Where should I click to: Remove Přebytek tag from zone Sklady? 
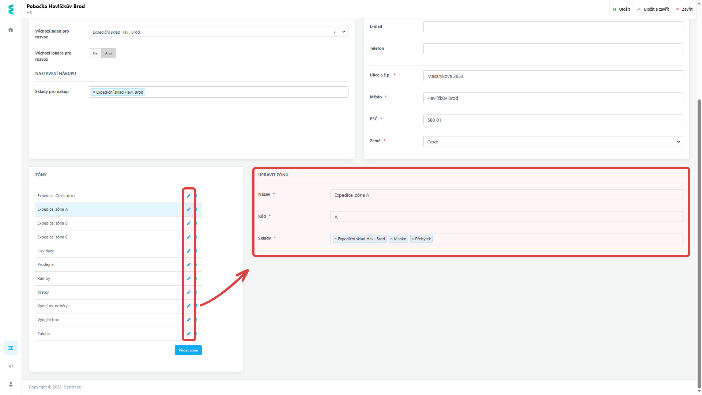[413, 239]
